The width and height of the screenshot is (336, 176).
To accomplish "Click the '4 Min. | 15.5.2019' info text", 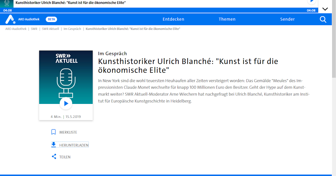I will coord(66,116).
